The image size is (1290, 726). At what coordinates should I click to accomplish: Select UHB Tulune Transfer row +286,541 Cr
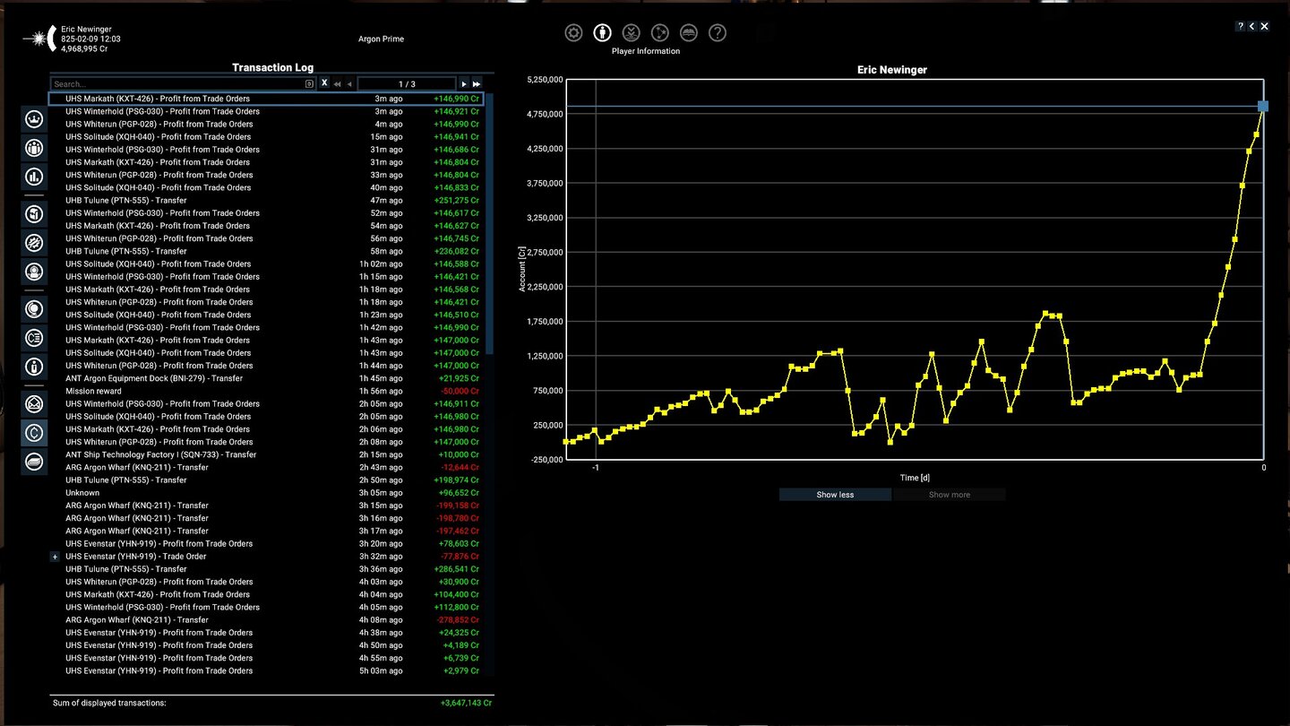point(266,569)
